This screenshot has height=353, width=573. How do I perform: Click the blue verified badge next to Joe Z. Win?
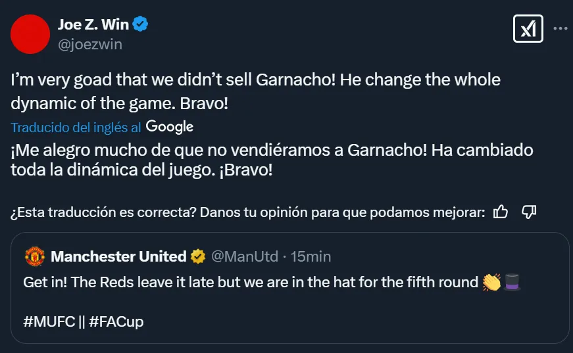(141, 25)
